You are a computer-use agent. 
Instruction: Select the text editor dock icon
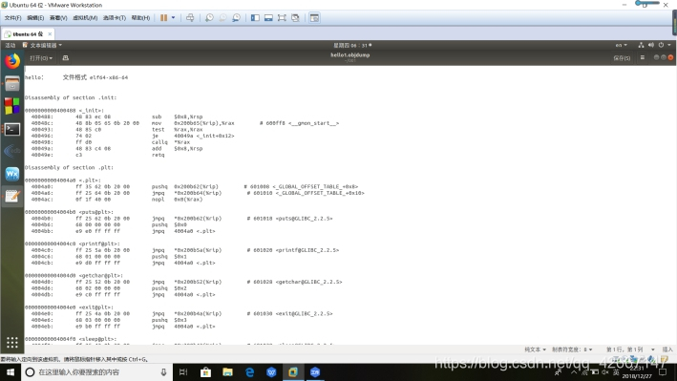point(12,197)
